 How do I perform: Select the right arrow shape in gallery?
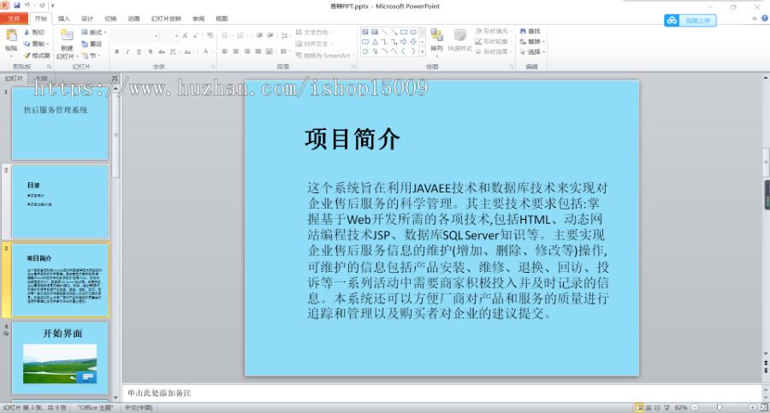tap(404, 42)
